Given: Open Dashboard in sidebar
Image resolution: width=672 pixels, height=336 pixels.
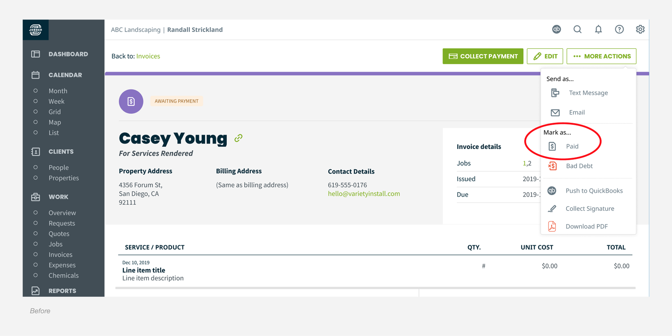Looking at the screenshot, I should click(68, 54).
